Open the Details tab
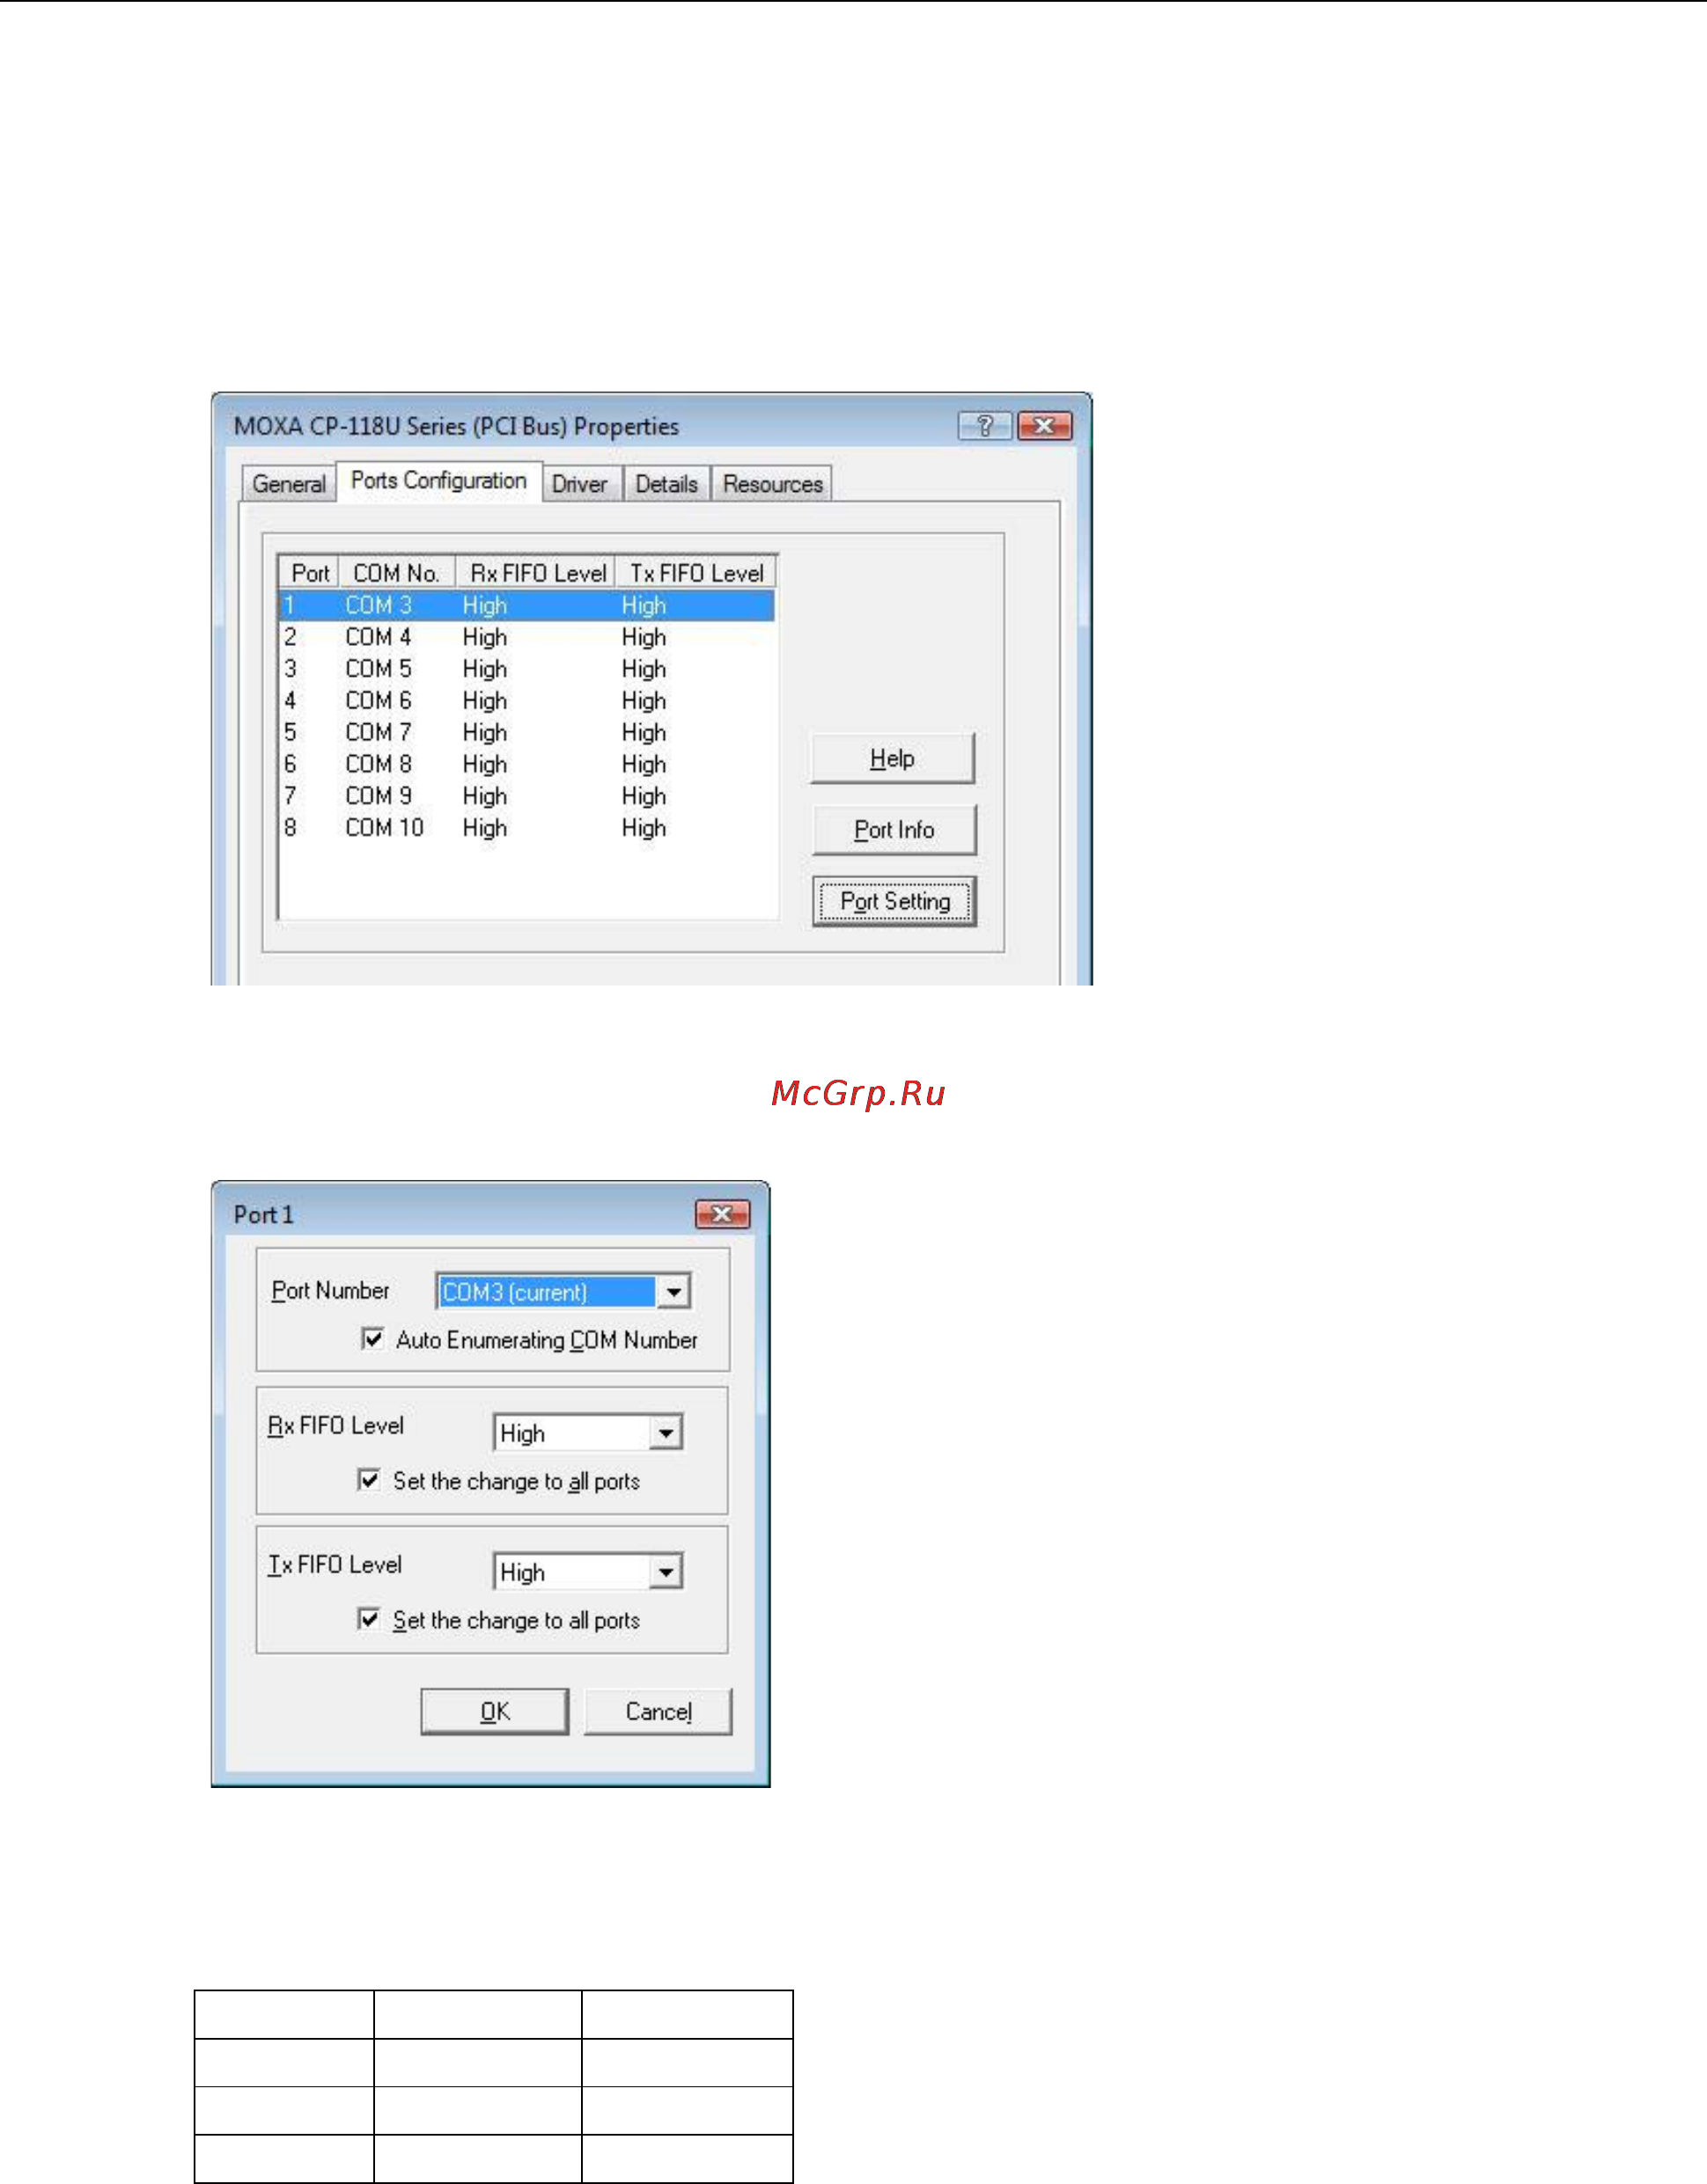 (x=666, y=484)
